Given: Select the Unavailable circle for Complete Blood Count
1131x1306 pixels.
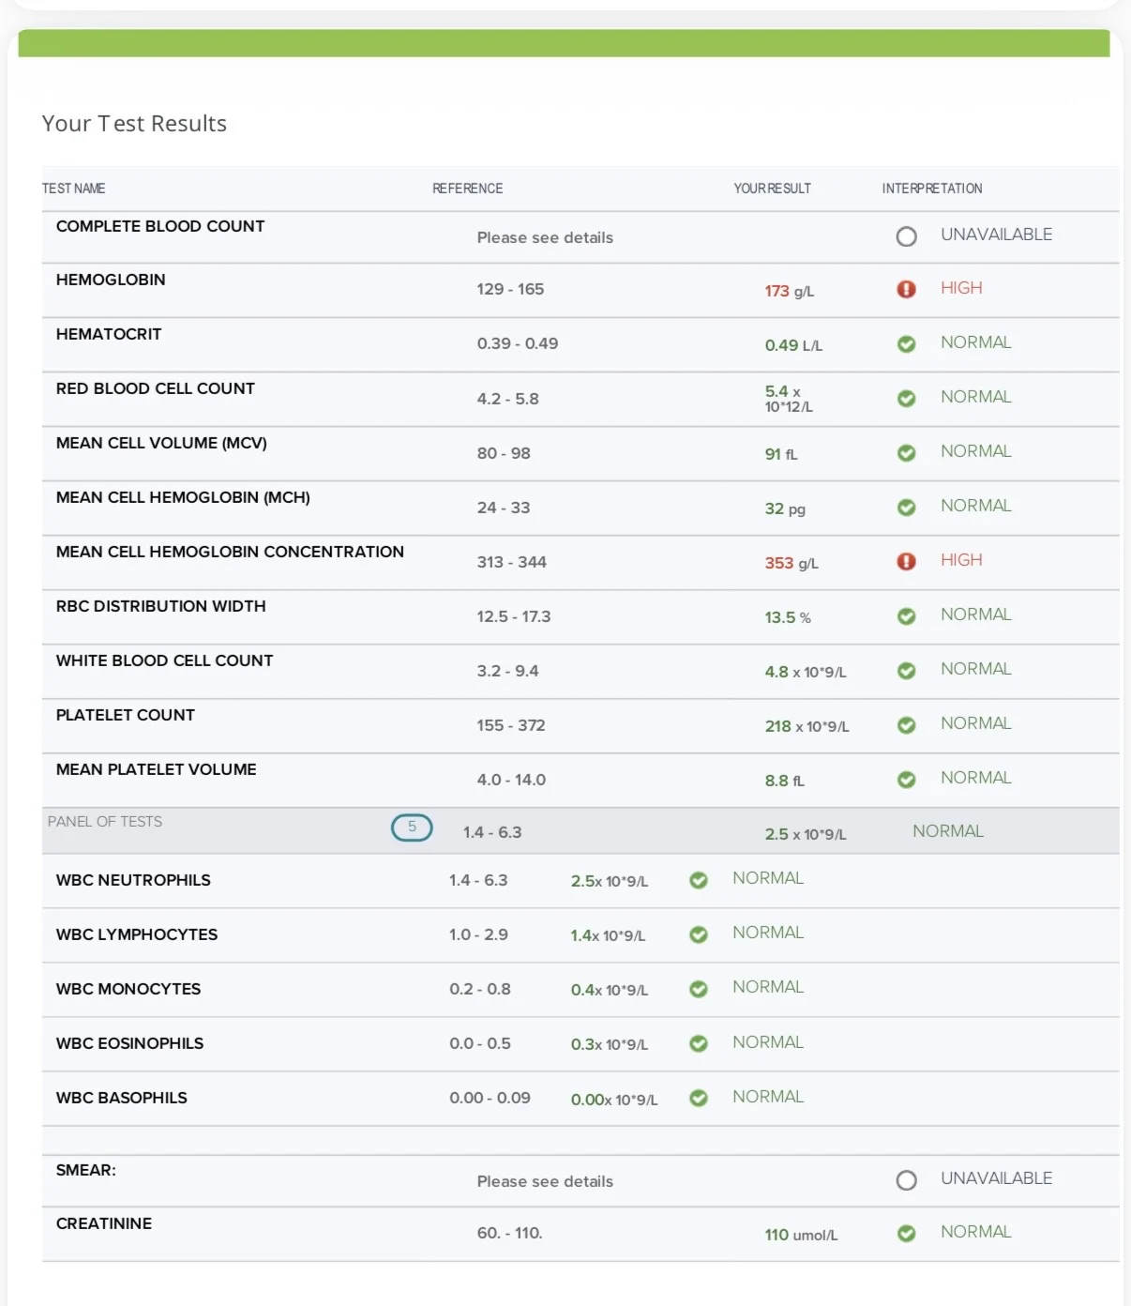Looking at the screenshot, I should [906, 236].
